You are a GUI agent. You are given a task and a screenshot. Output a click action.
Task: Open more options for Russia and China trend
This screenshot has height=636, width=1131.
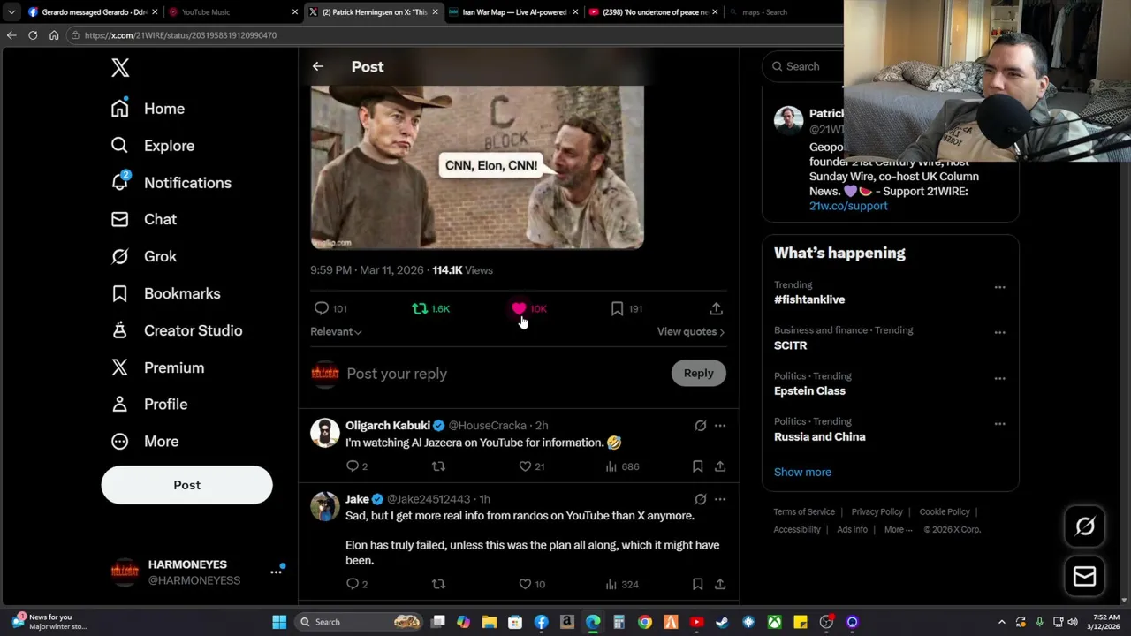point(999,424)
